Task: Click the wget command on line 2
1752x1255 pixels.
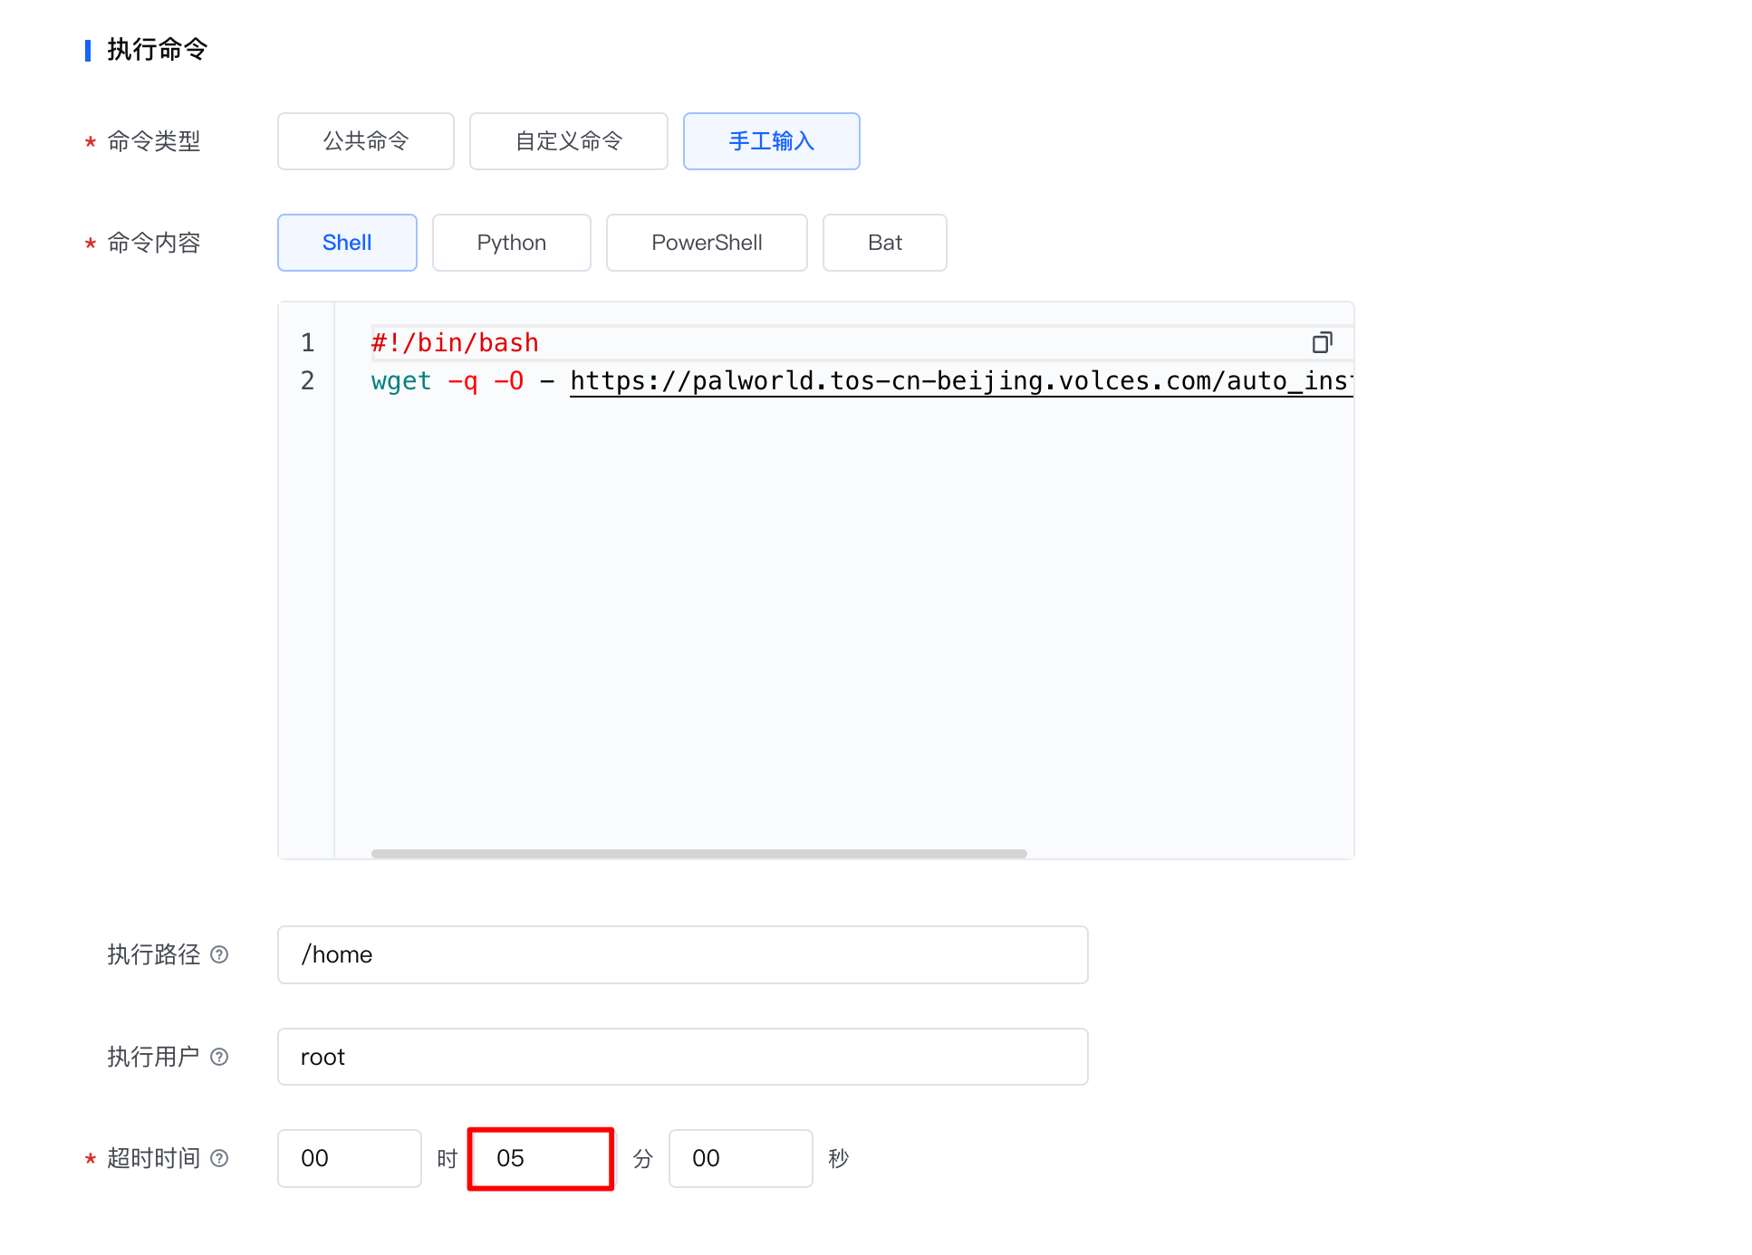Action: pyautogui.click(x=401, y=381)
